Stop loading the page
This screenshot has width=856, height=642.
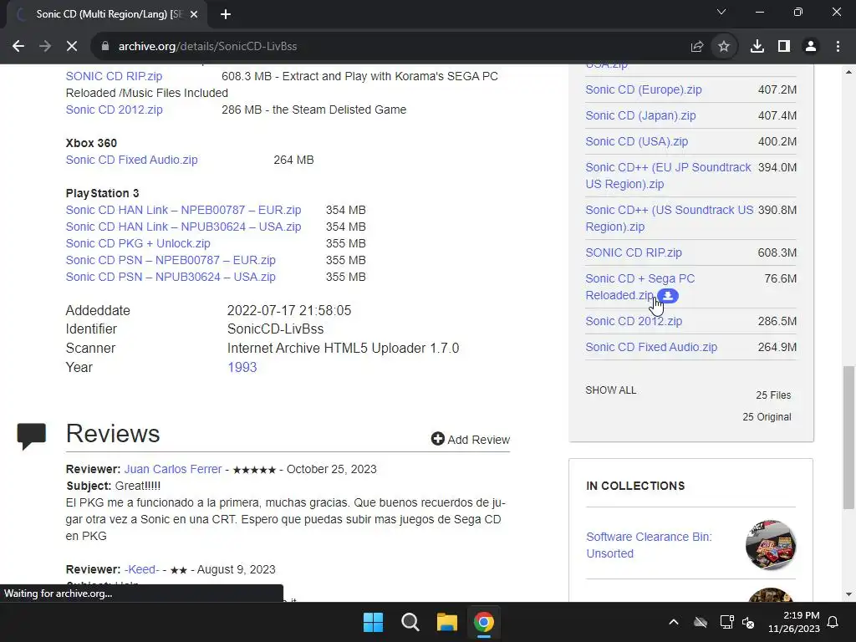pos(72,47)
